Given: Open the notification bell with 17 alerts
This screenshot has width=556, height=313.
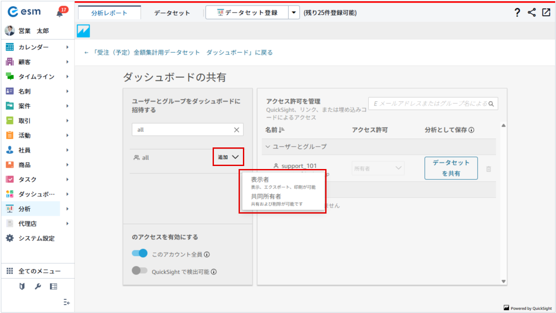Looking at the screenshot, I should [60, 13].
